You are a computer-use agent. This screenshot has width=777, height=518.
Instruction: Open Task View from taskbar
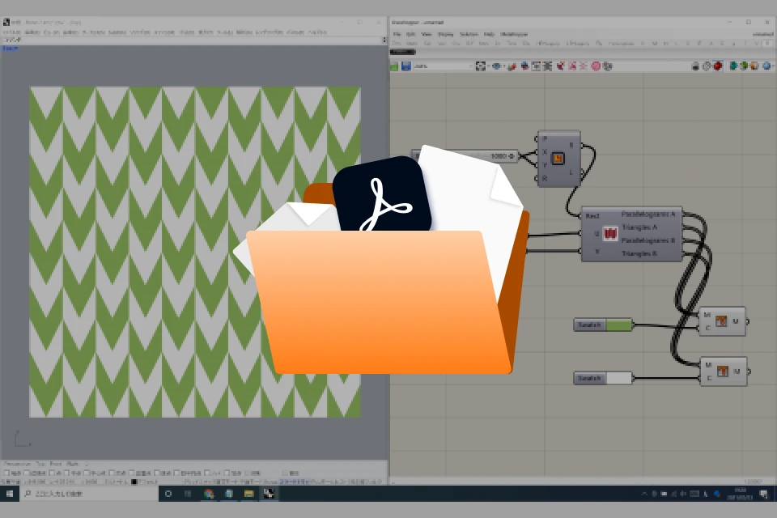(188, 494)
